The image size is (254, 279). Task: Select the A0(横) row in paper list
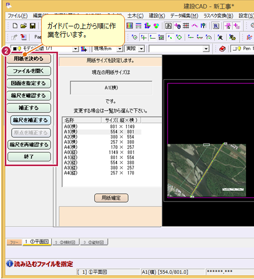102,127
